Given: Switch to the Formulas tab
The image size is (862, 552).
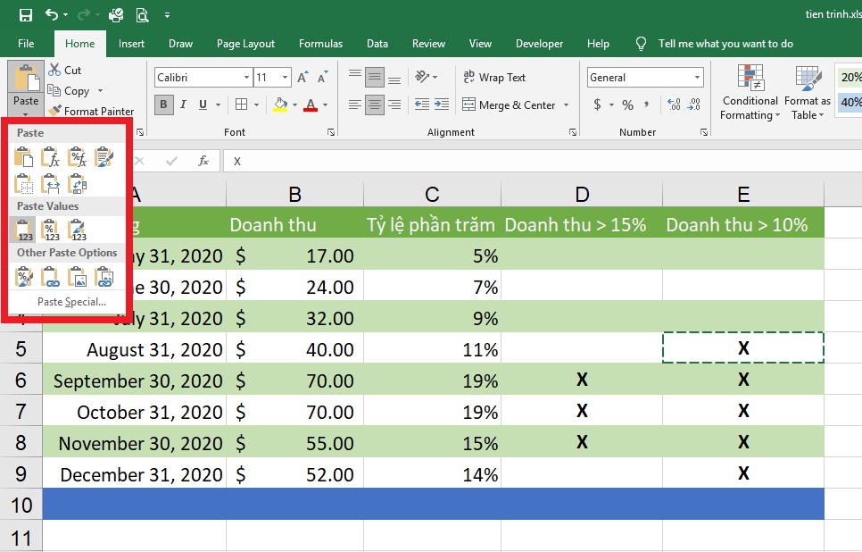Looking at the screenshot, I should tap(320, 44).
